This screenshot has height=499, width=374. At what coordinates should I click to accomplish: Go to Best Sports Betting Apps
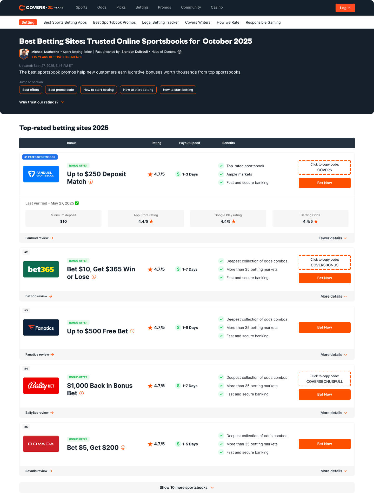(x=65, y=22)
